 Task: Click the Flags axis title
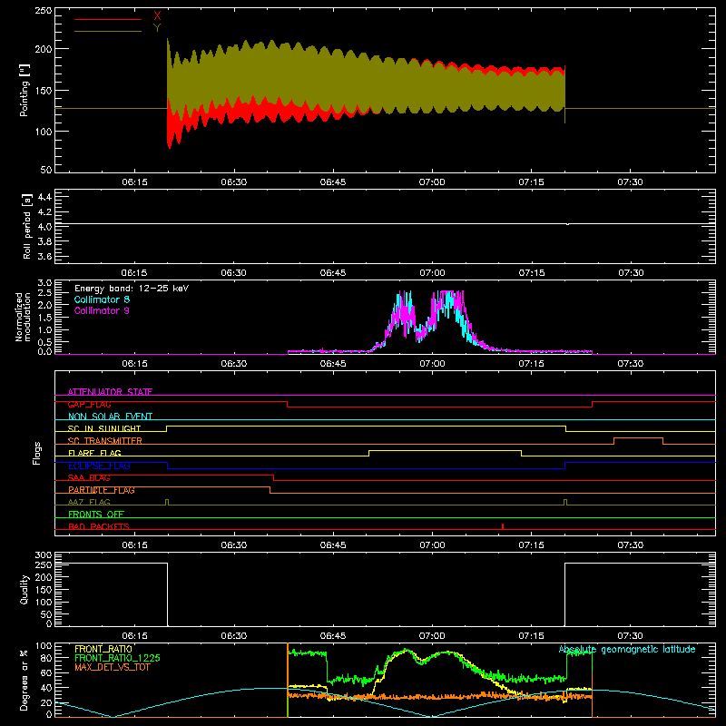point(37,453)
